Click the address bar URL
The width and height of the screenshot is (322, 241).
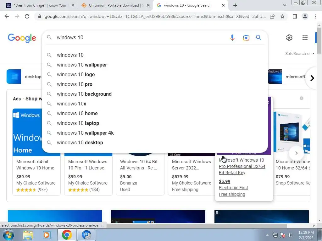(155, 16)
